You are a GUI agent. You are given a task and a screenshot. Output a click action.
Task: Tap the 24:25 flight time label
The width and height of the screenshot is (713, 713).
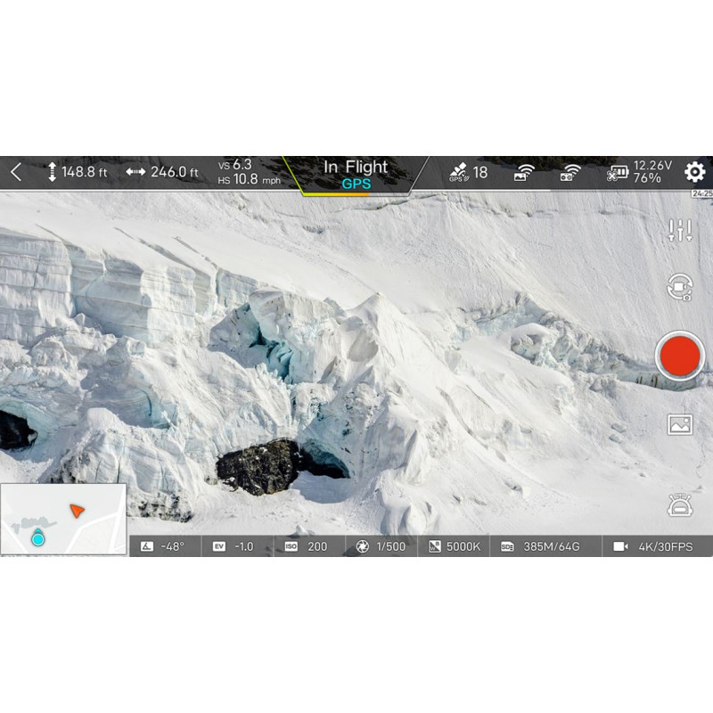click(702, 193)
